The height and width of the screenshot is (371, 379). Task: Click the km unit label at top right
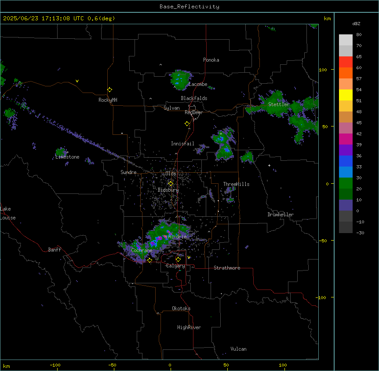tap(327, 19)
